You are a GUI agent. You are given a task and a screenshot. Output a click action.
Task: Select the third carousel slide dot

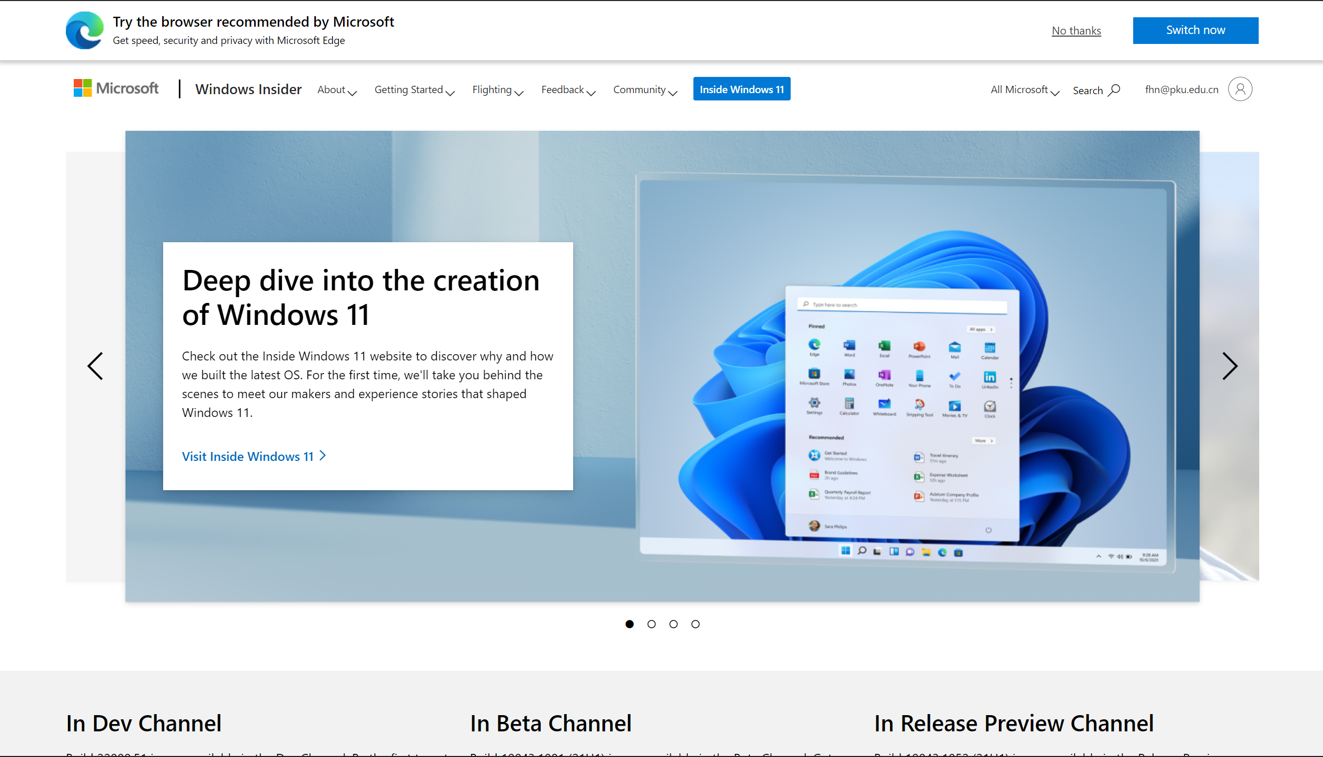coord(674,624)
